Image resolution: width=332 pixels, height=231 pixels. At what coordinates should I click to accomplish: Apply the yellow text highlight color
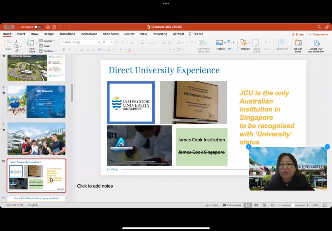tap(121, 50)
